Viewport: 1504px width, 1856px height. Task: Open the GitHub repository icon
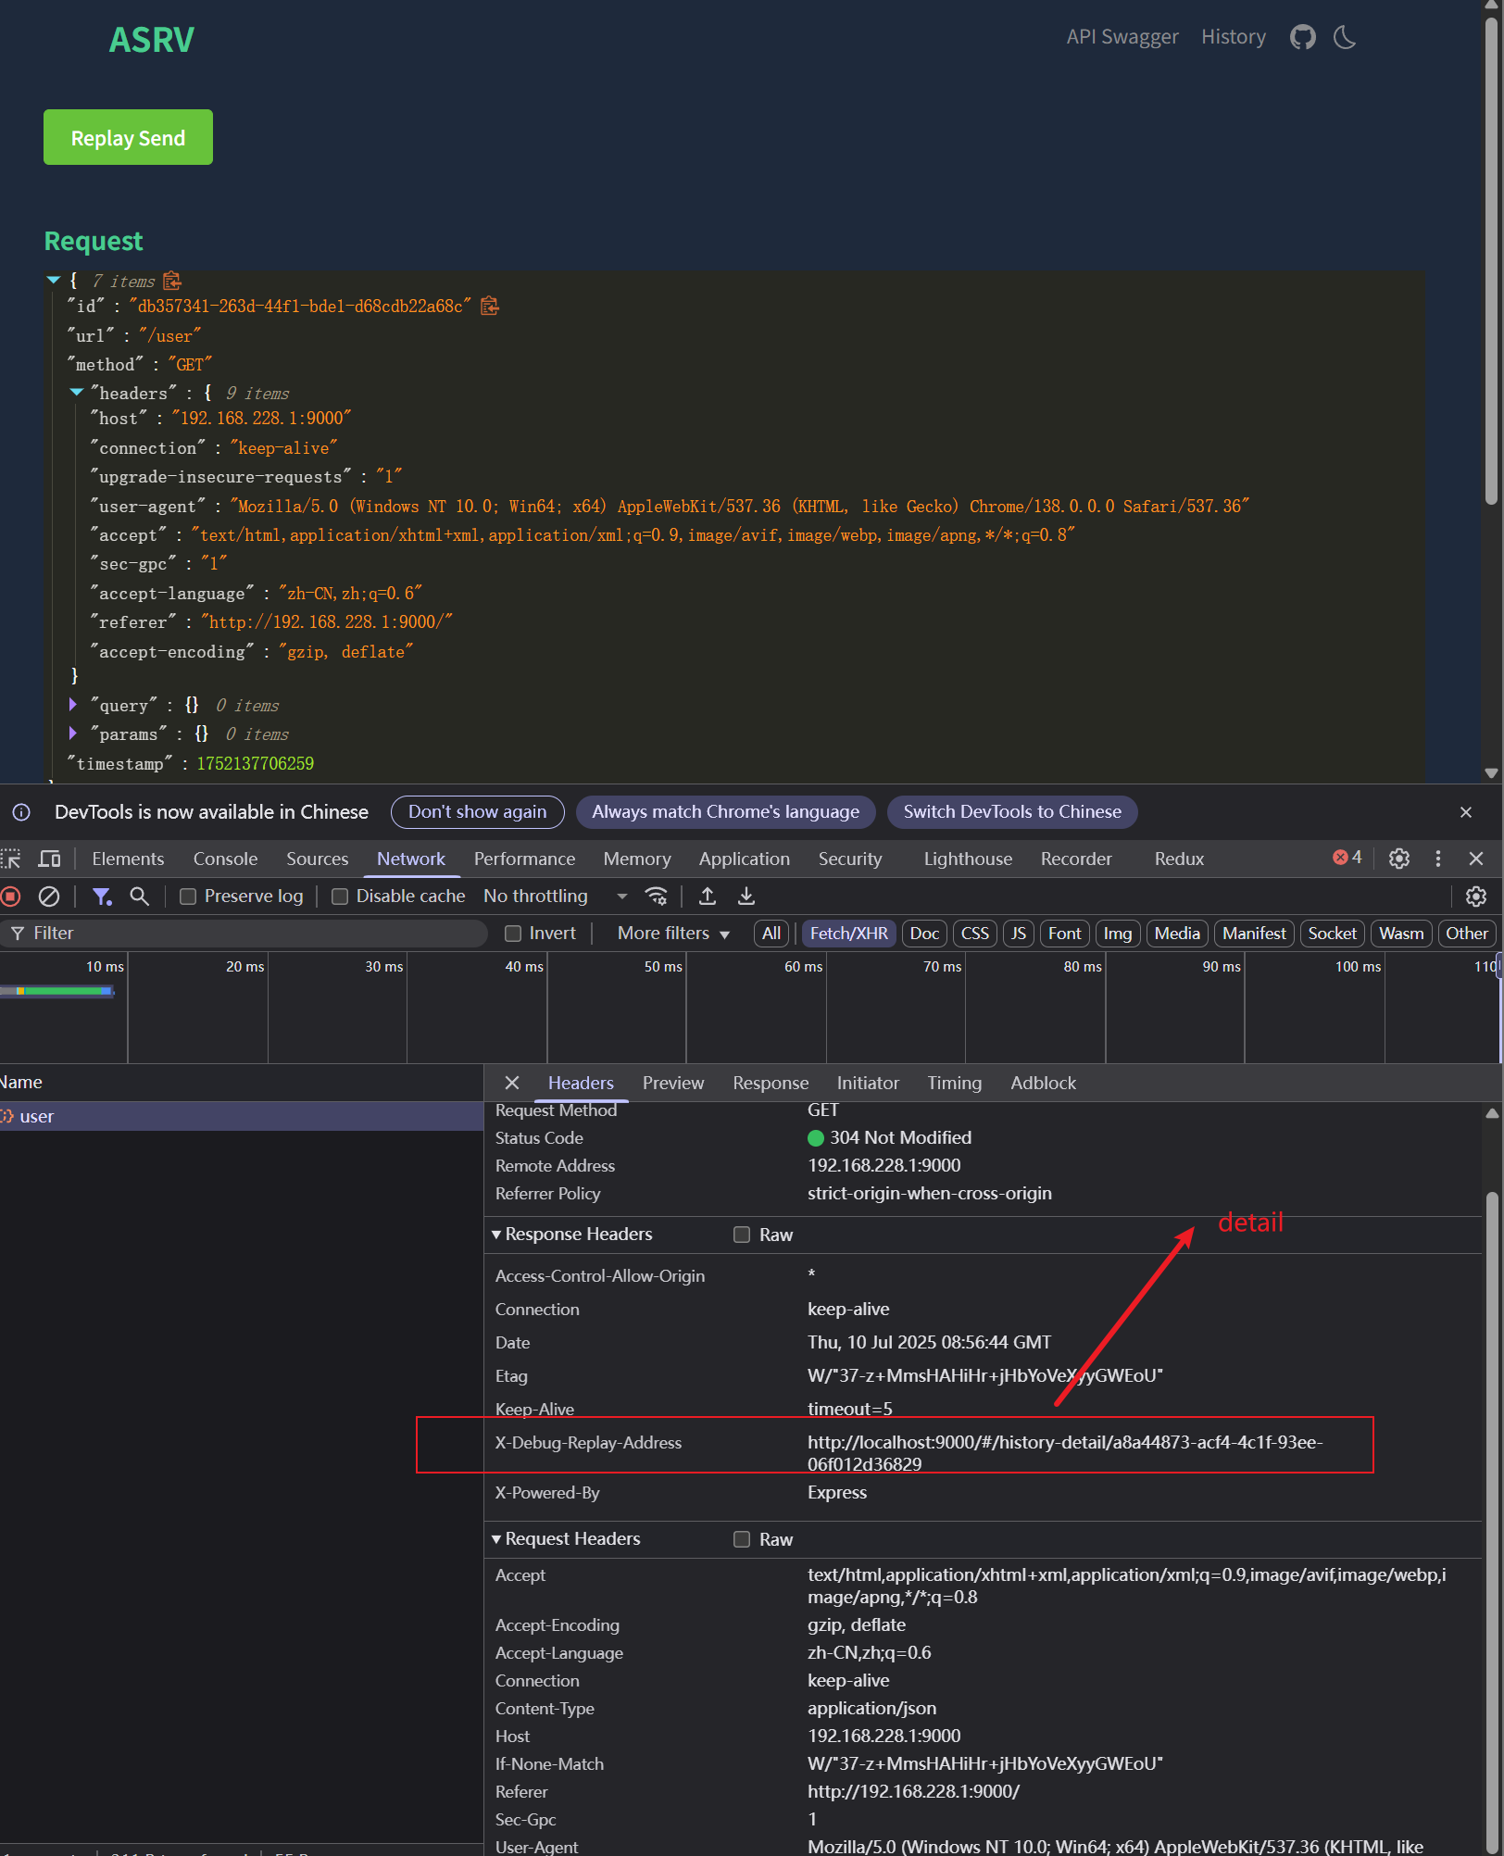click(x=1303, y=38)
